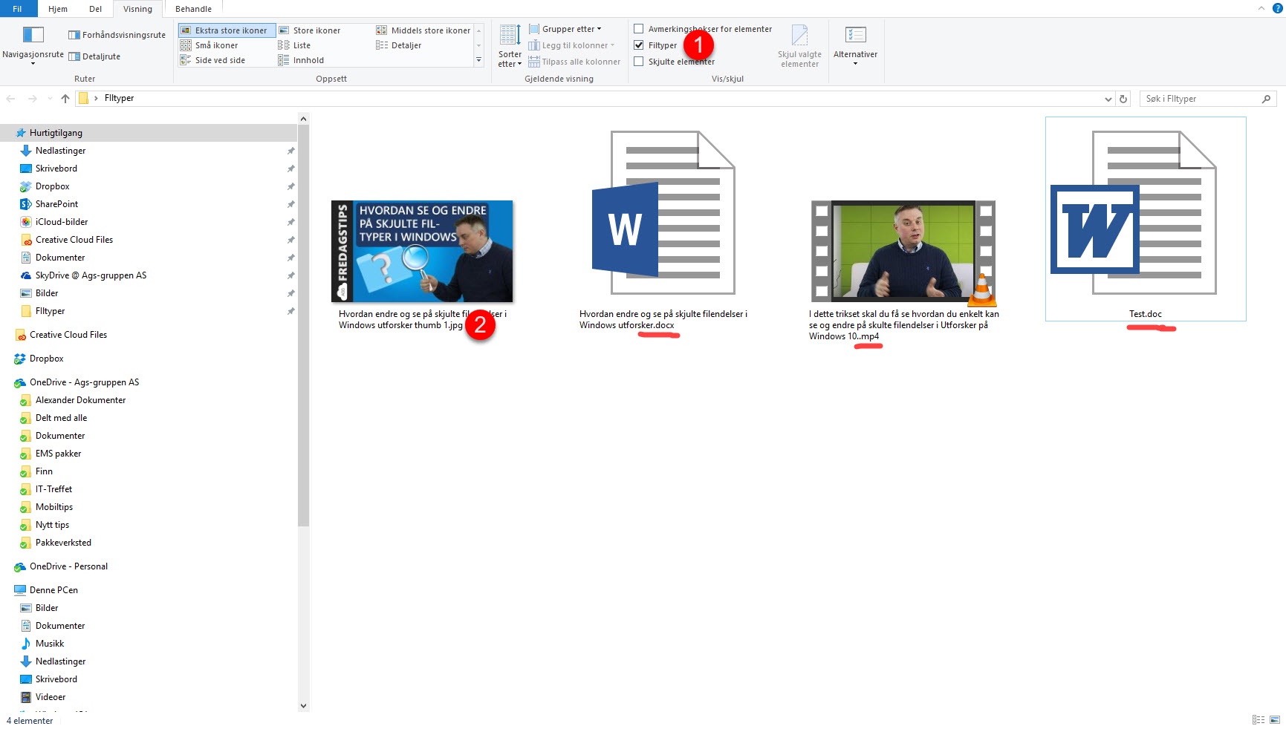Screen dimensions: 1286x729
Task: Click Tilpass alle kolonner button
Action: [574, 62]
